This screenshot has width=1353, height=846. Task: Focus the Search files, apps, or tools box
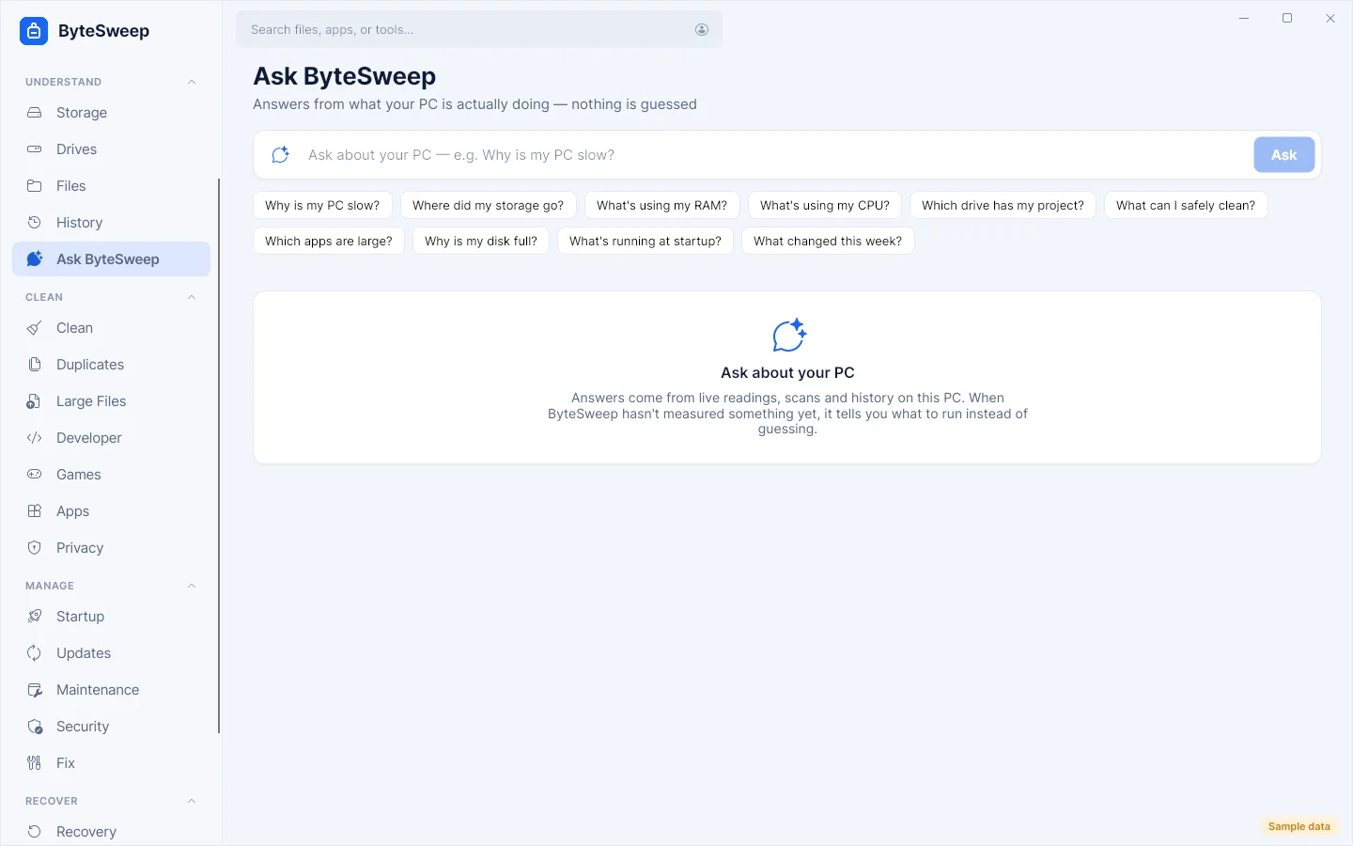pos(479,30)
